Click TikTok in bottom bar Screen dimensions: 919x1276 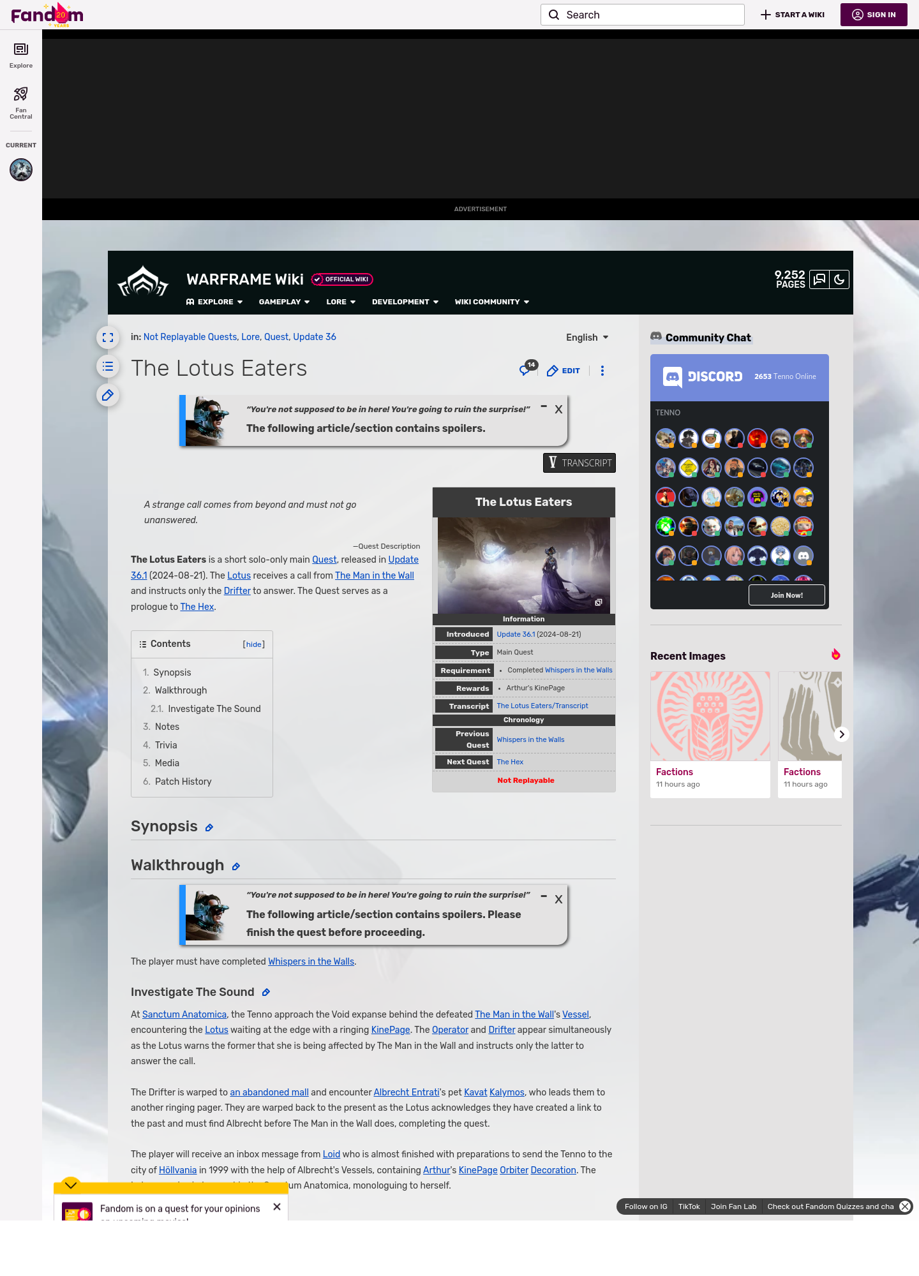click(689, 1206)
